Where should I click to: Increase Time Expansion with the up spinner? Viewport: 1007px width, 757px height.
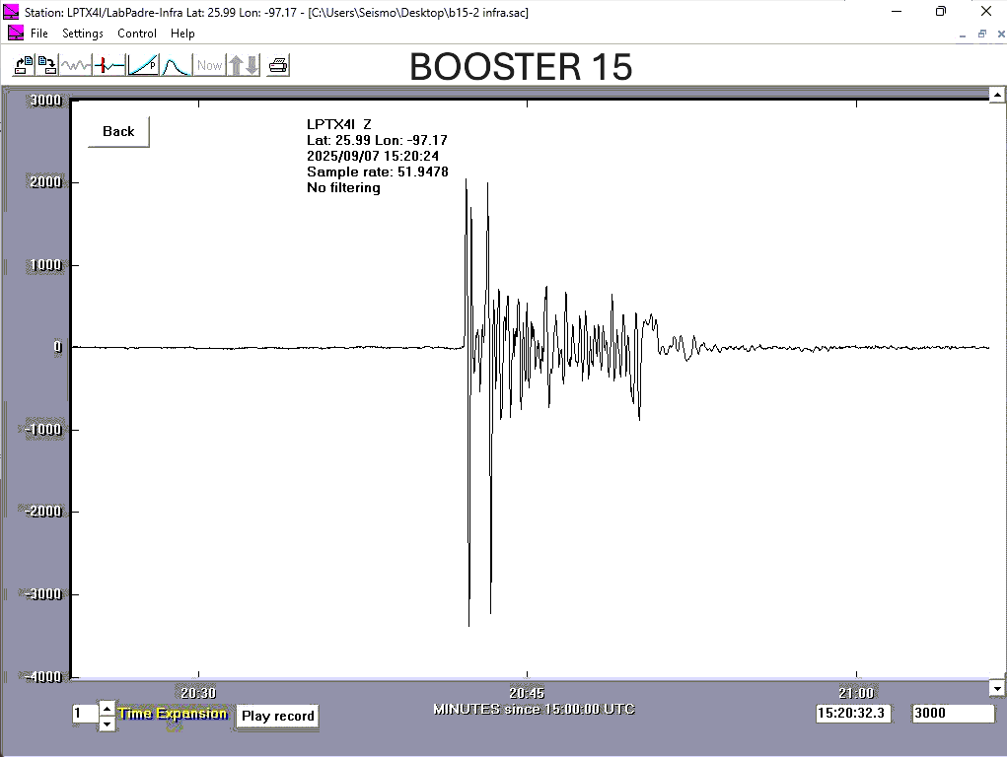(x=108, y=709)
